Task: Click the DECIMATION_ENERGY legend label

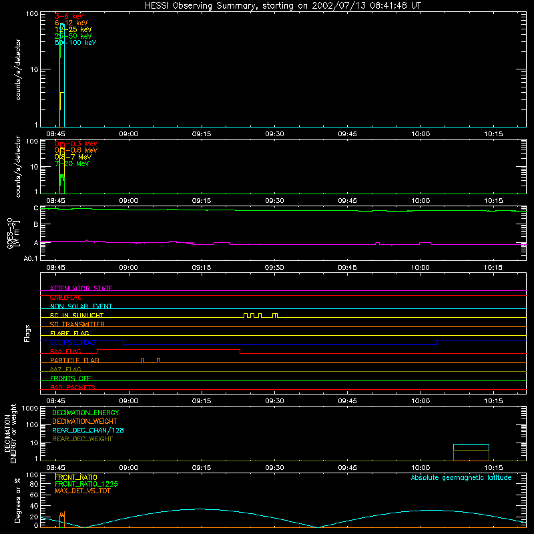Action: (x=85, y=413)
